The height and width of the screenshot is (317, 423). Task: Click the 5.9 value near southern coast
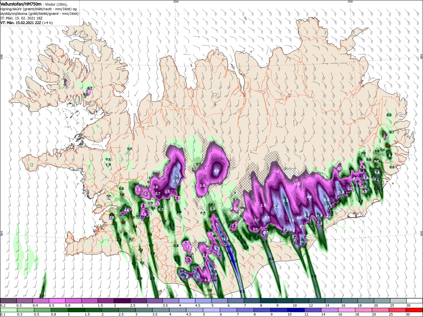tap(242, 292)
